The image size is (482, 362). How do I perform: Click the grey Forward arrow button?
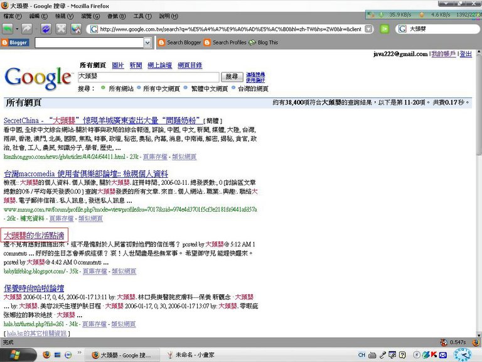click(27, 29)
